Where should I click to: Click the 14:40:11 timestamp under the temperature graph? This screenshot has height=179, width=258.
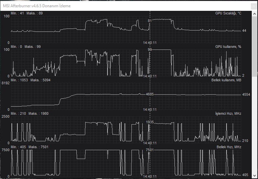[x=150, y=43]
